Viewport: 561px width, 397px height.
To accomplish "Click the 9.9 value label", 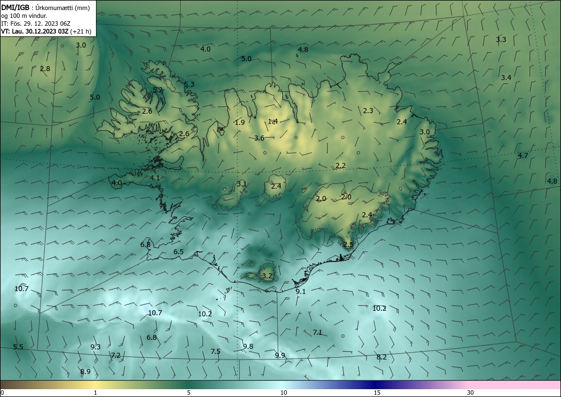I will [280, 355].
